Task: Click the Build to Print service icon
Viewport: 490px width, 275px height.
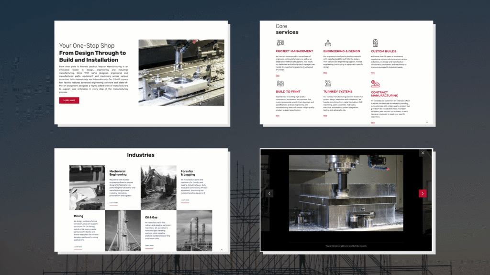Action: click(x=280, y=83)
